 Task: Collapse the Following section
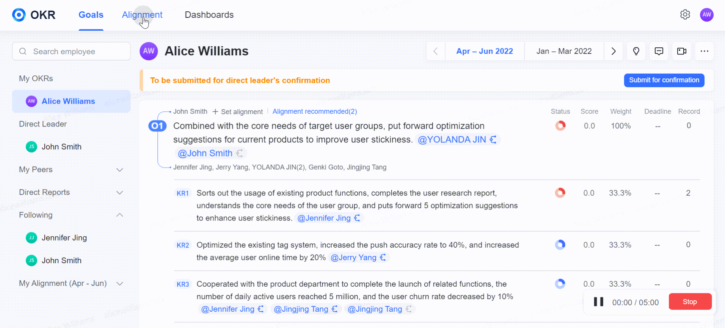coord(120,215)
